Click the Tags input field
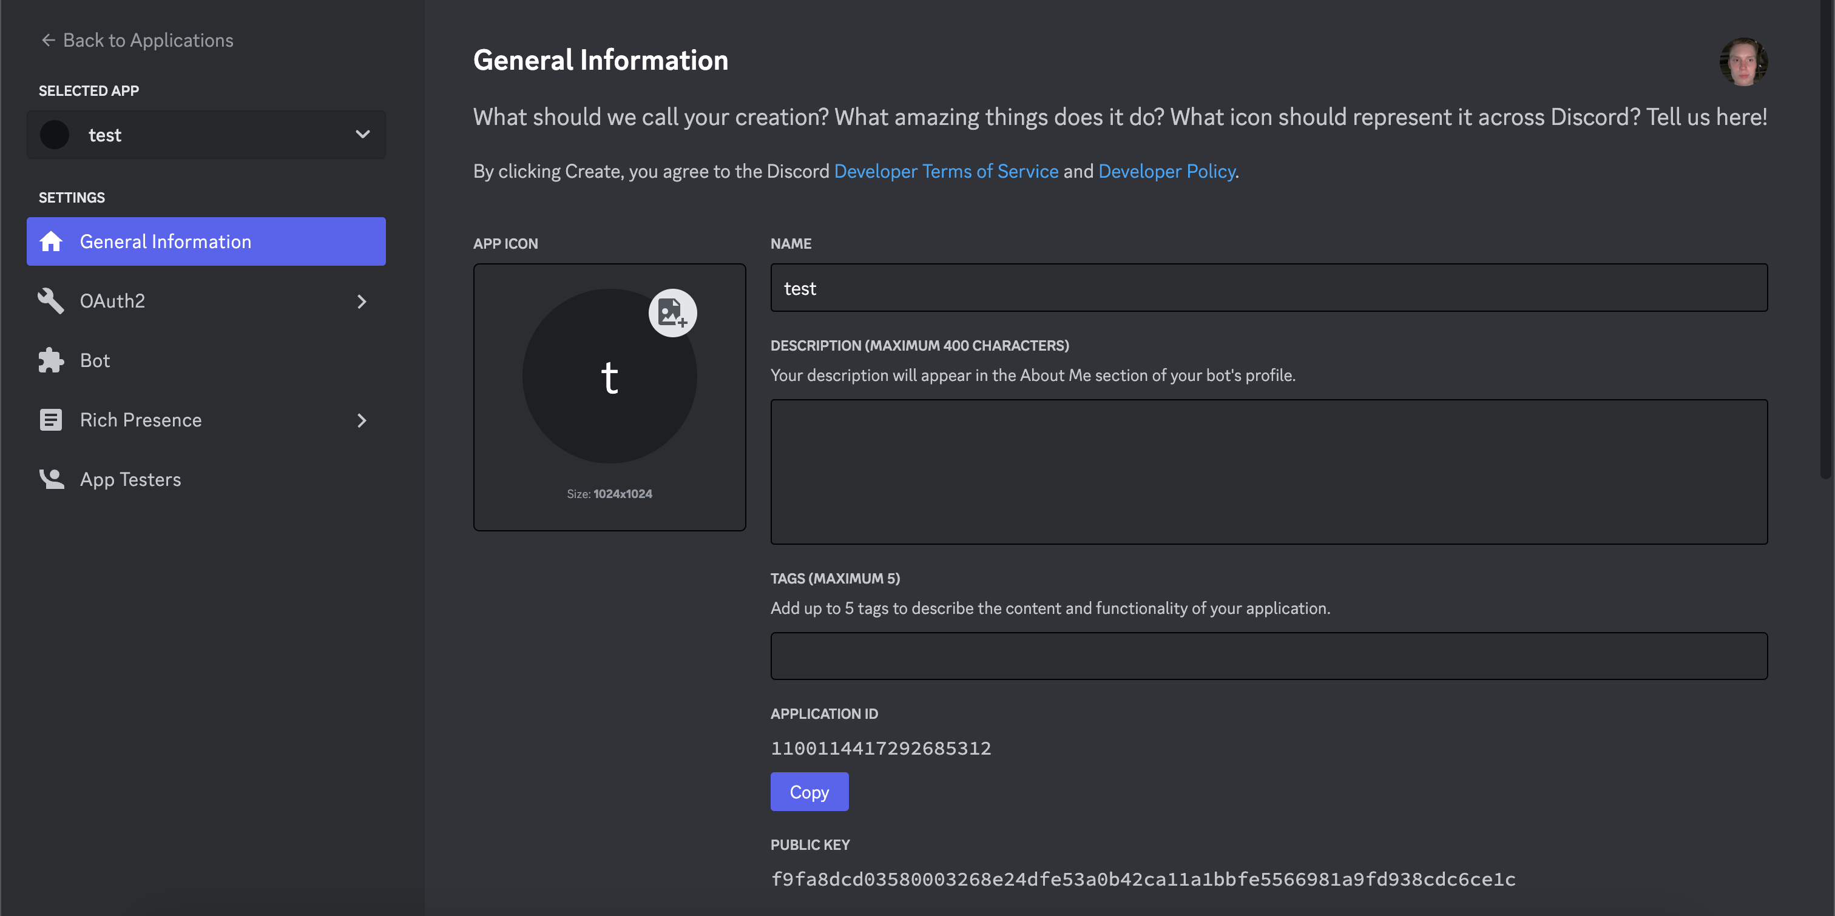 tap(1269, 655)
